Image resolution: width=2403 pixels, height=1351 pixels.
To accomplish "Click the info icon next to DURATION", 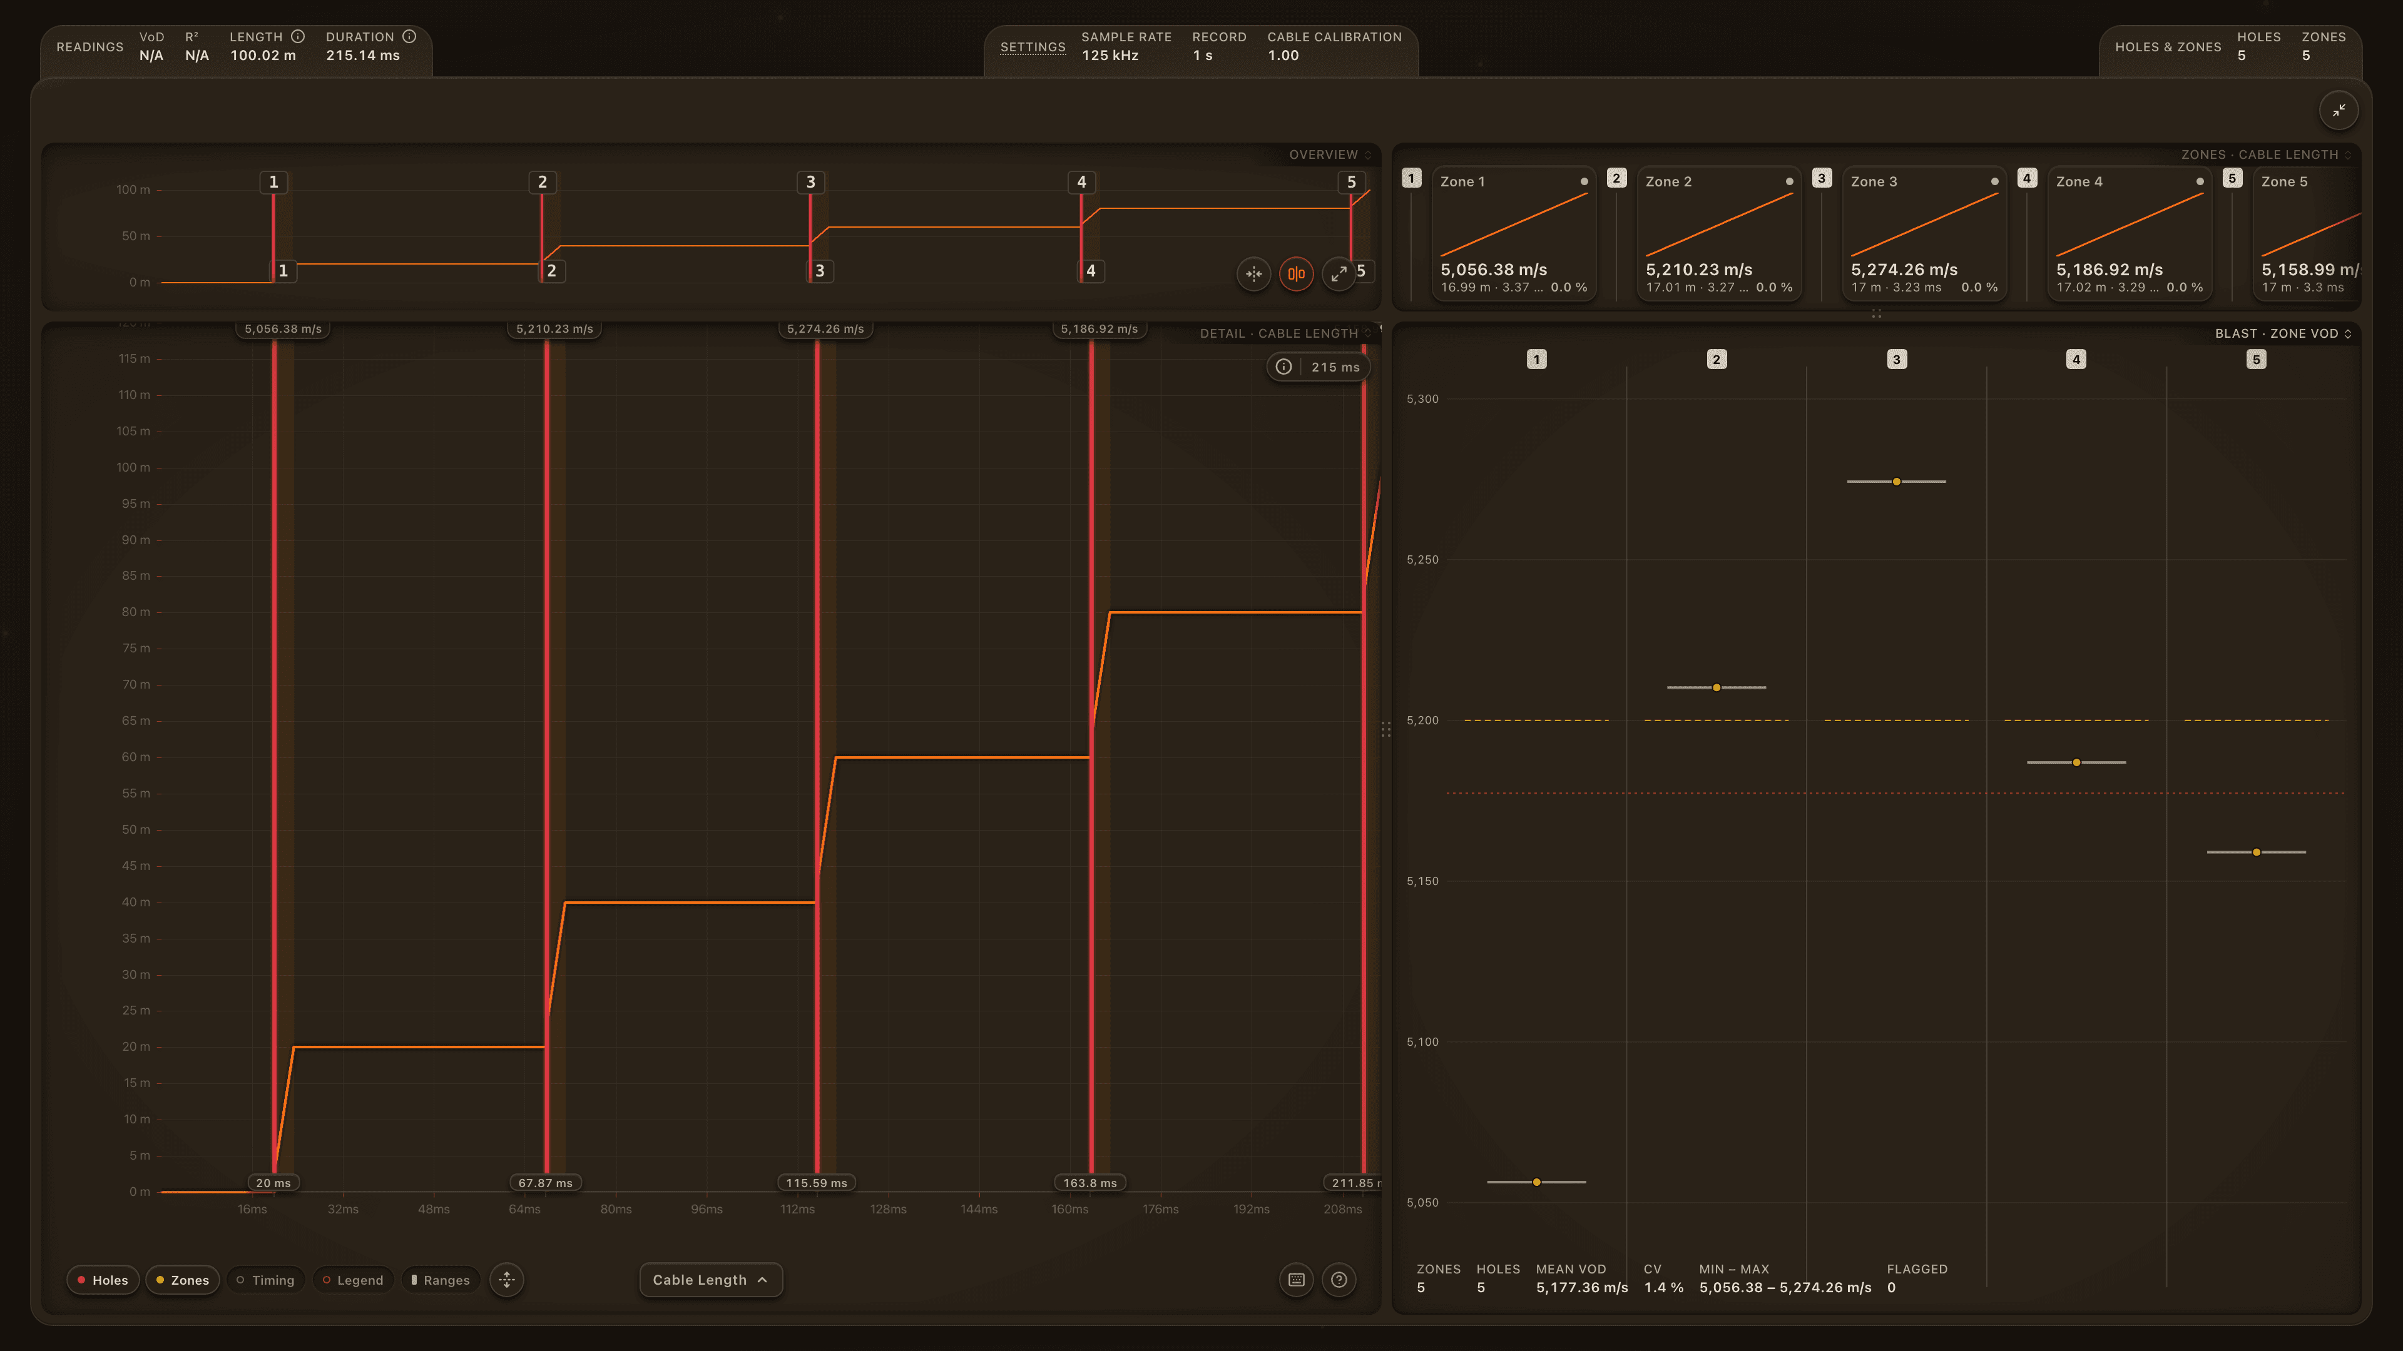I will pos(409,36).
